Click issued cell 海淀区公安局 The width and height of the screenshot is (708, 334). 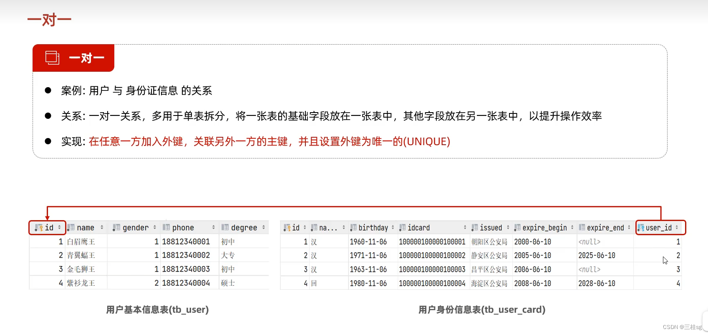pos(489,283)
